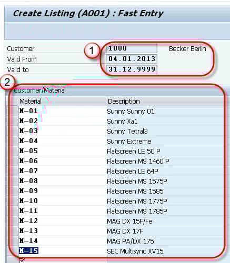230x263 pixels.
Task: Click description Flatscreen MS 1585
Action: point(135,191)
